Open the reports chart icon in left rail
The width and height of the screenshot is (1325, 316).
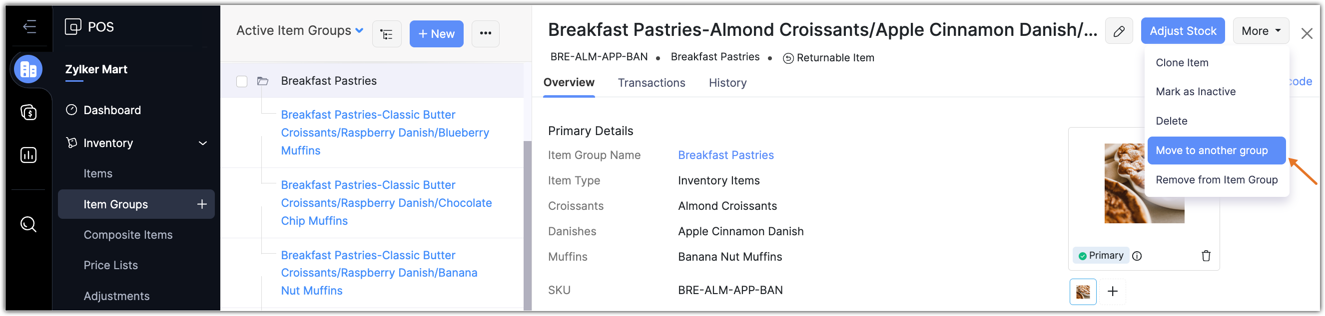[x=28, y=155]
